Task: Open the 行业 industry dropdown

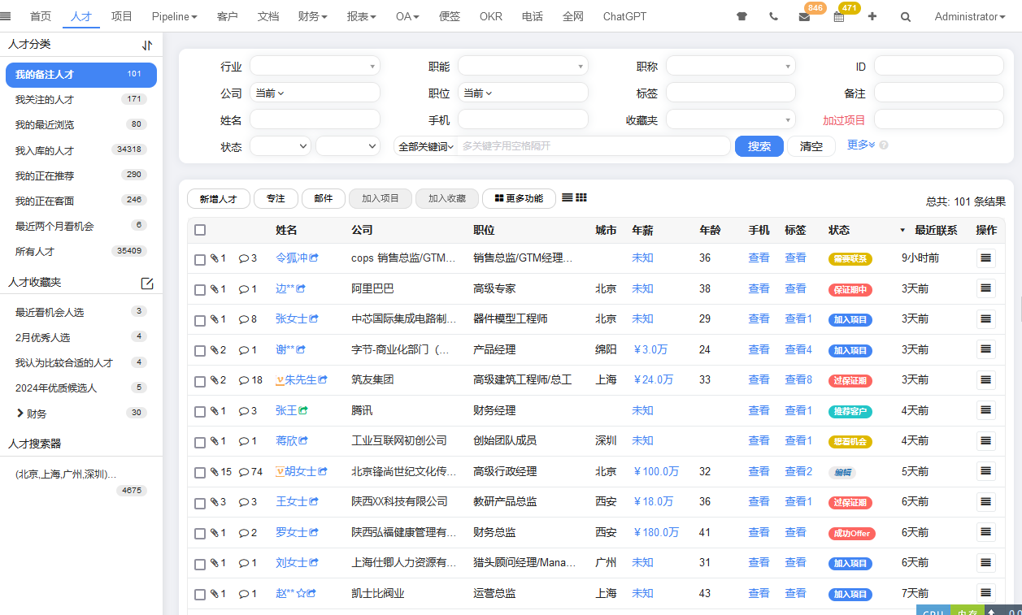Action: pyautogui.click(x=315, y=66)
